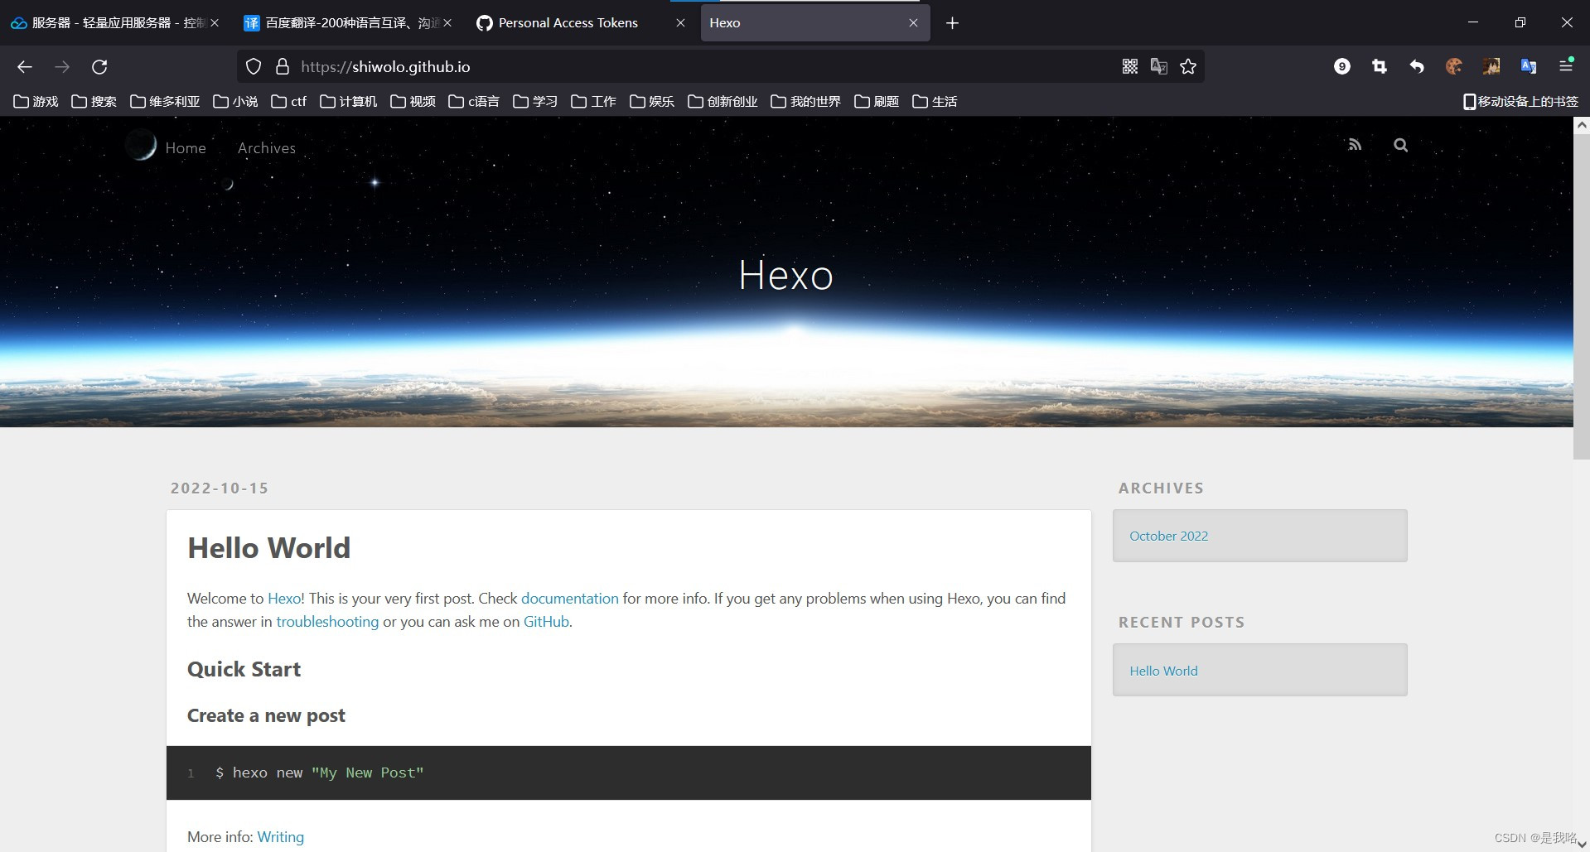Image resolution: width=1590 pixels, height=852 pixels.
Task: Click the 2022-10-15 post date
Action: (220, 489)
